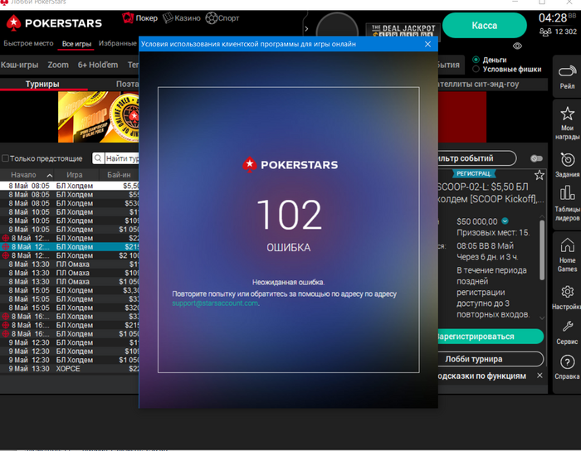Viewport: 581px width, 451px height.
Task: Select the Турниры sub-tab
Action: point(42,84)
